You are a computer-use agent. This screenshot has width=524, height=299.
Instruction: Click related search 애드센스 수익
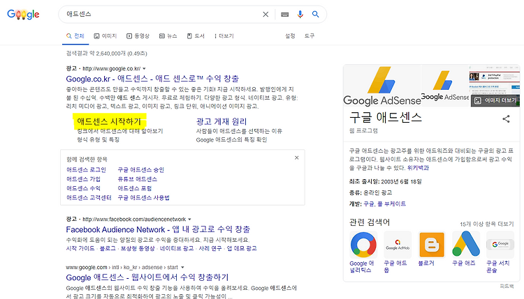click(84, 188)
